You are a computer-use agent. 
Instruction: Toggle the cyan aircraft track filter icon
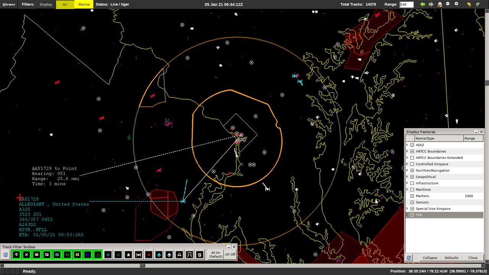pyautogui.click(x=159, y=255)
